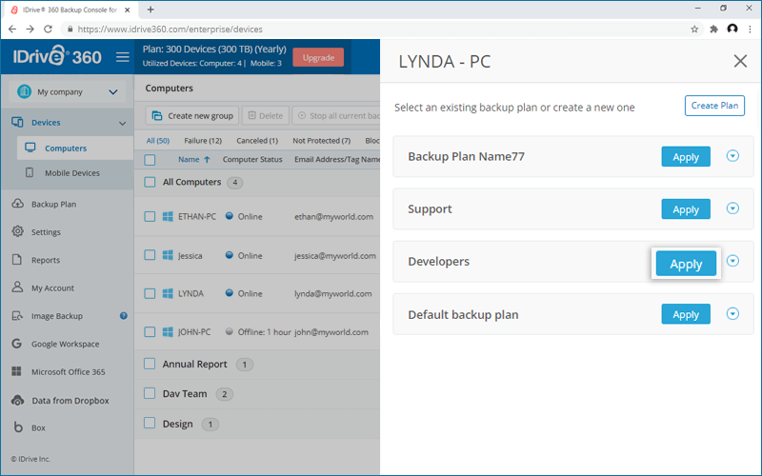Select the ETHAN-PC checkbox

pos(150,217)
